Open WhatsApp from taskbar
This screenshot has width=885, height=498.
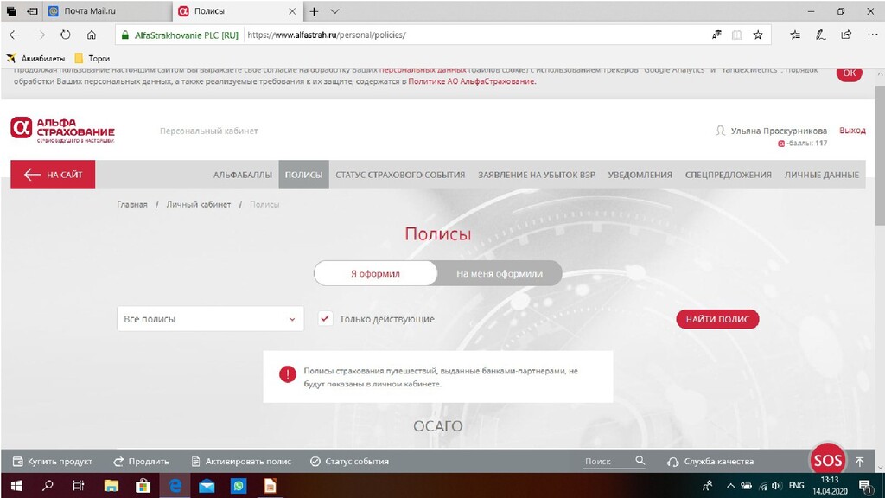click(x=239, y=486)
